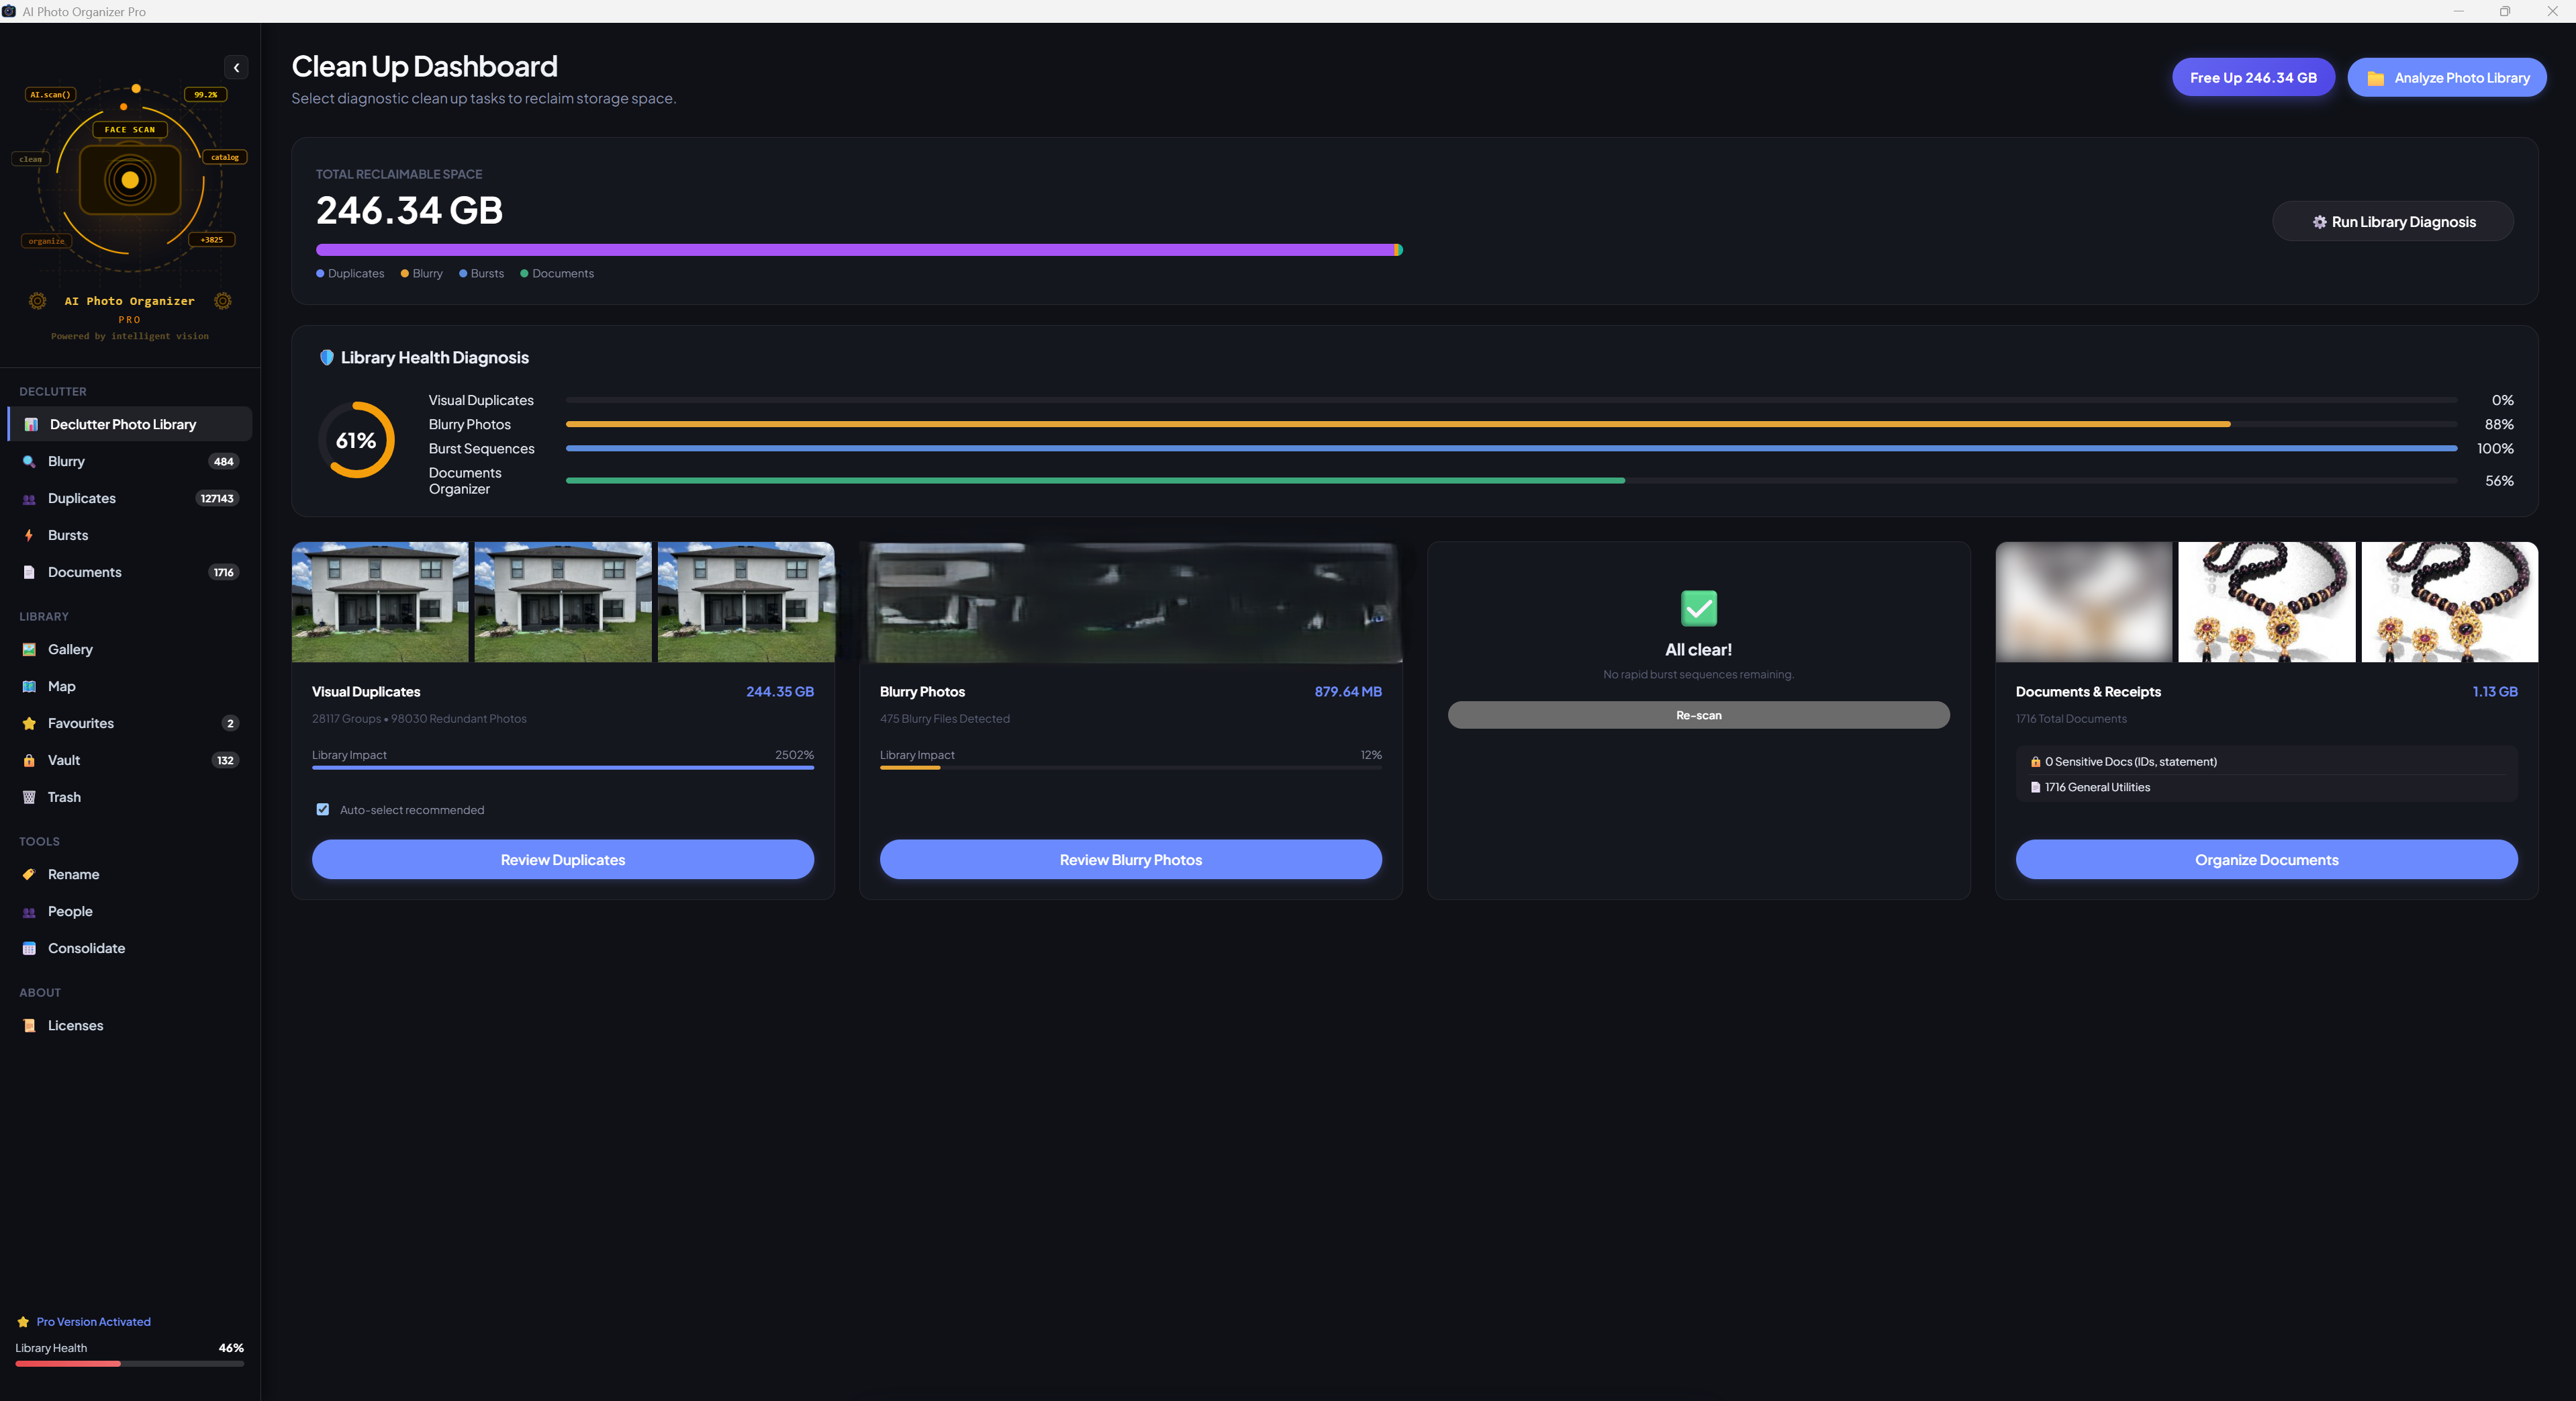
Task: Click the Map icon in sidebar
Action: pos(29,686)
